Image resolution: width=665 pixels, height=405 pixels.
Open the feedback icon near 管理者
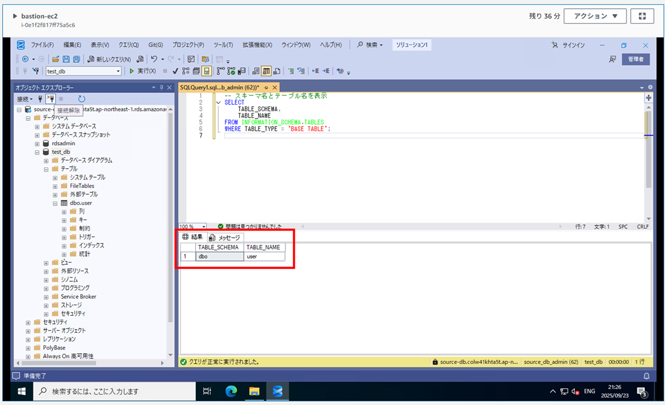coord(613,59)
